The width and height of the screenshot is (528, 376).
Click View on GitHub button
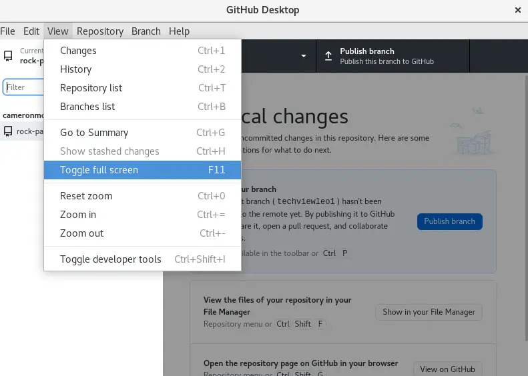(447, 369)
